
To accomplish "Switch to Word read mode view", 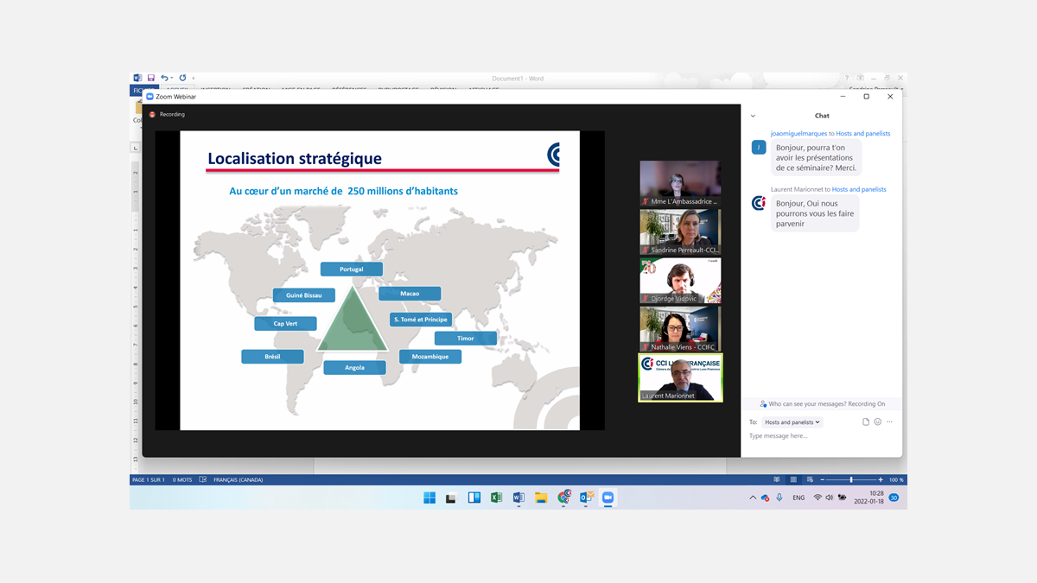I will [776, 479].
